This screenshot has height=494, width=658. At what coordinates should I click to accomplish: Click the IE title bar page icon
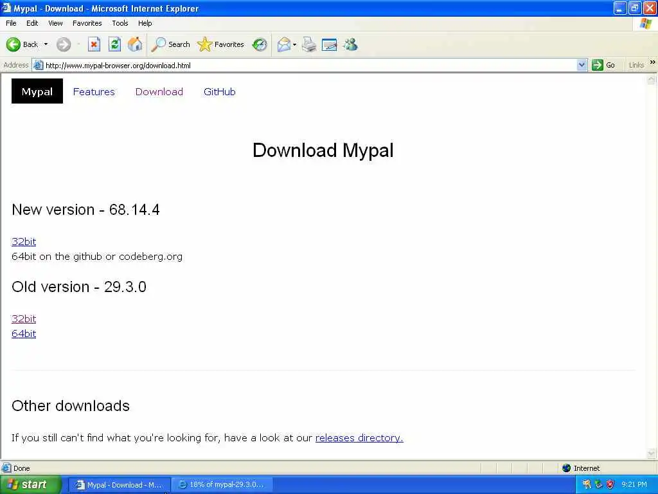(x=6, y=8)
